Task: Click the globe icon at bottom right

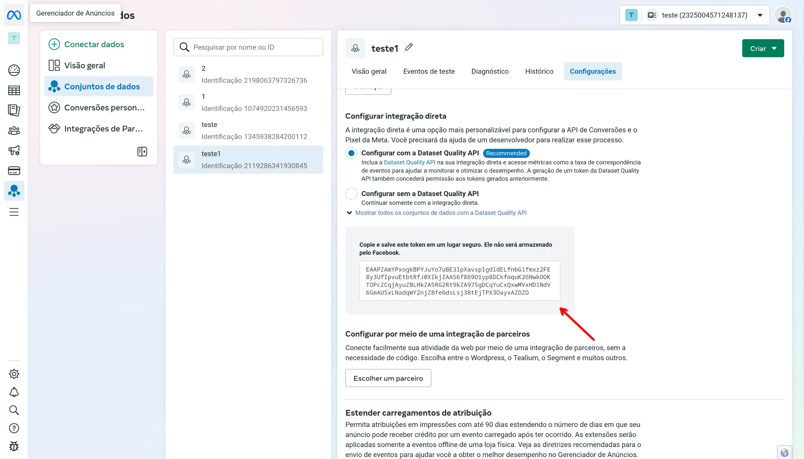Action: [x=785, y=453]
